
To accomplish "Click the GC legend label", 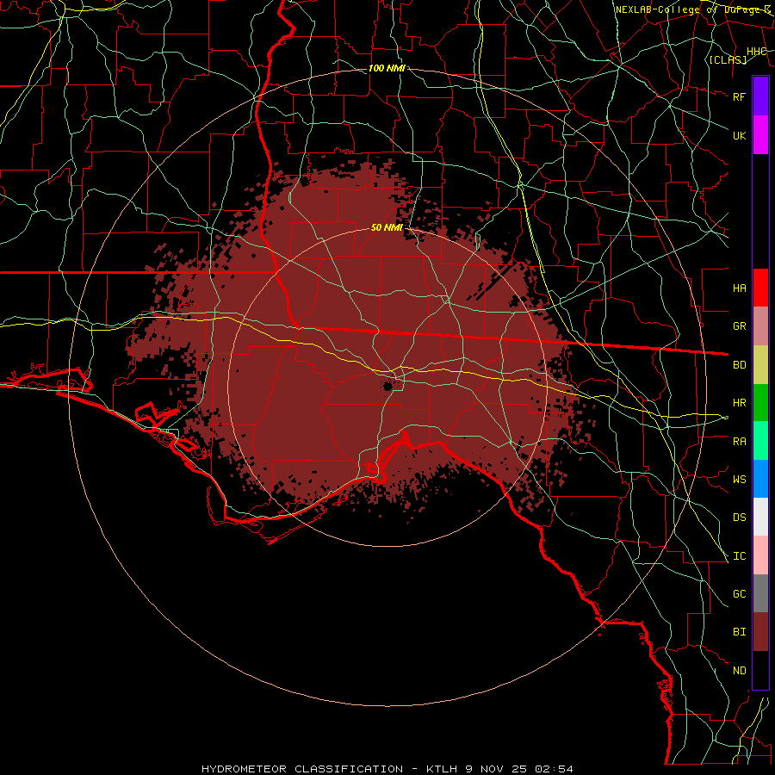I will (739, 594).
